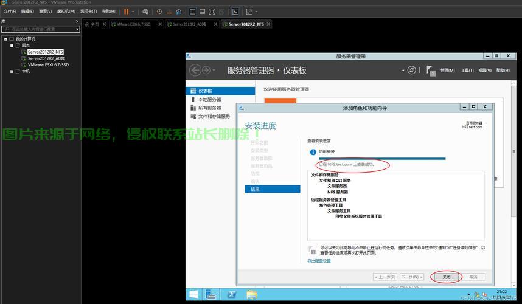
Task: Switch to Unity mode icon
Action: (x=221, y=12)
